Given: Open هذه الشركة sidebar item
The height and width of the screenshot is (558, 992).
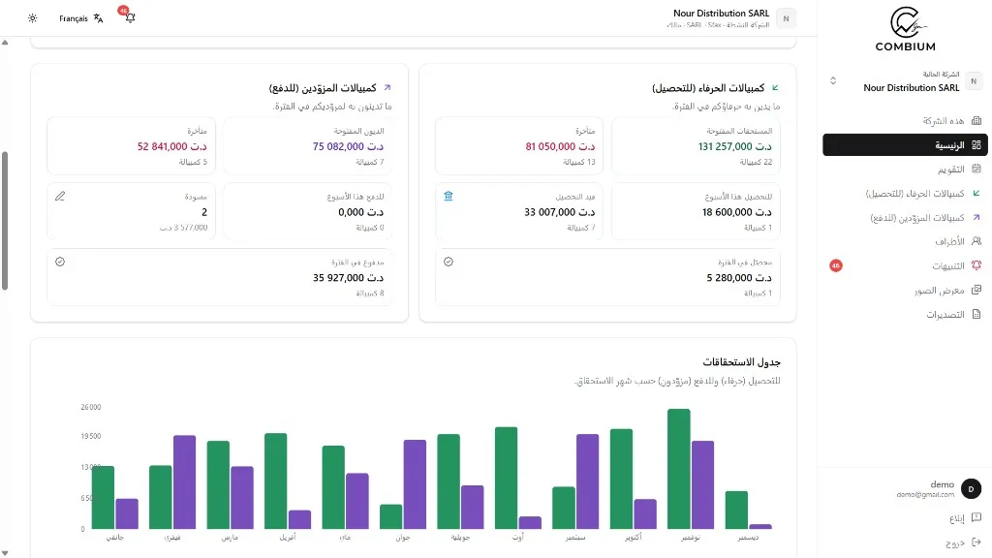Looking at the screenshot, I should [x=905, y=120].
